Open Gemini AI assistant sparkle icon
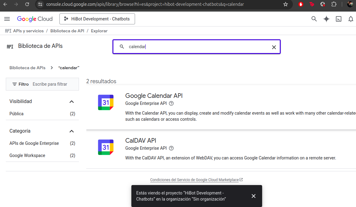Viewport: 356px width, 207px height. [326, 19]
